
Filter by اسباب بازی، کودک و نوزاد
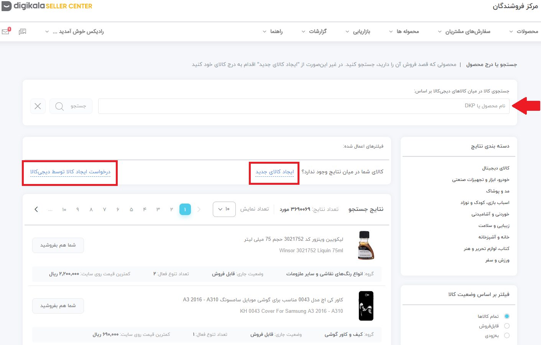[x=485, y=202]
